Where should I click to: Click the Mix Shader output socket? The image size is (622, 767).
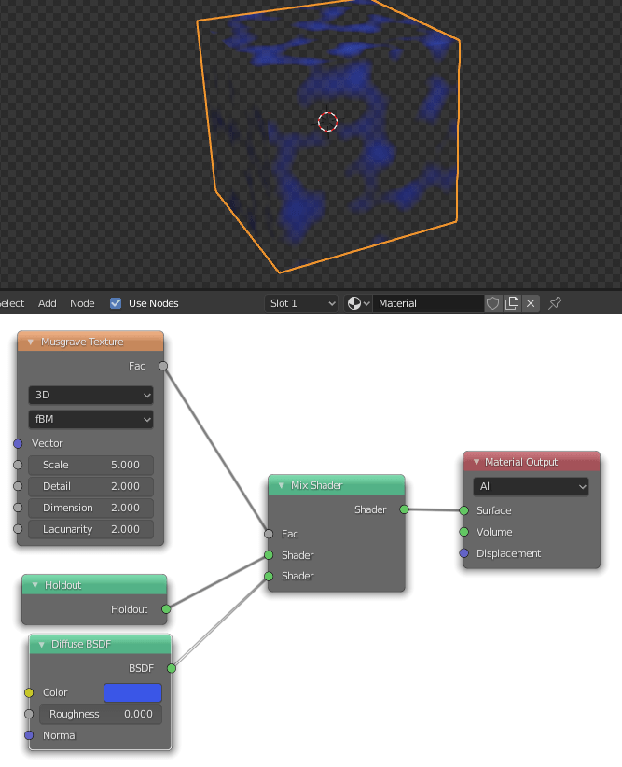tap(404, 509)
